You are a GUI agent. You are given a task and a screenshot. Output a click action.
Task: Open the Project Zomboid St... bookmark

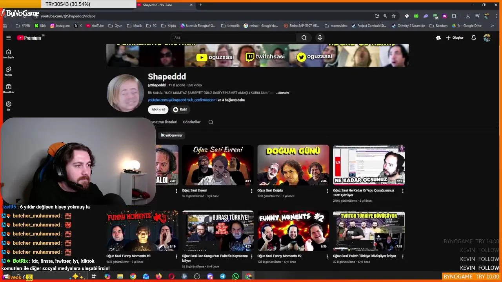[x=369, y=26]
